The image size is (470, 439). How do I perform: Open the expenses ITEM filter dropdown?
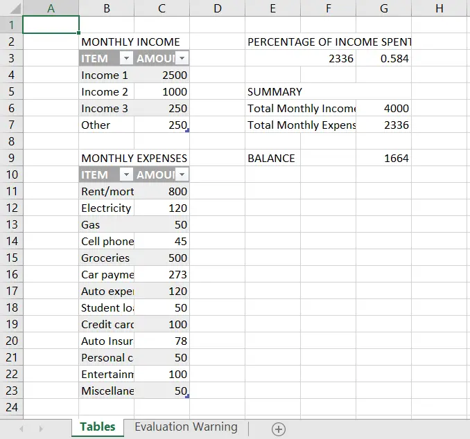click(x=126, y=174)
